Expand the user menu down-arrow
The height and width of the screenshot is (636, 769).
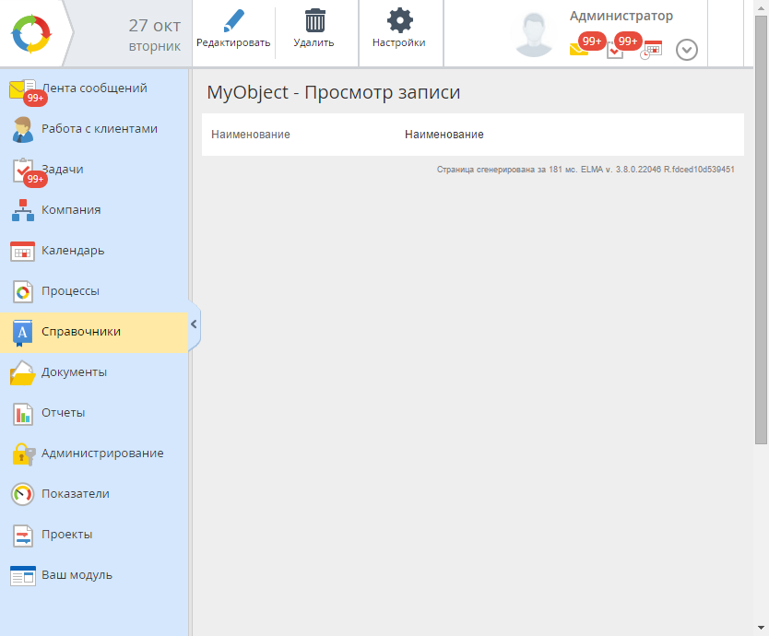(x=687, y=50)
